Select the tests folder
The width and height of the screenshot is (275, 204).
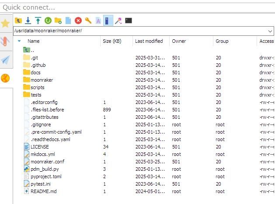pos(32,95)
